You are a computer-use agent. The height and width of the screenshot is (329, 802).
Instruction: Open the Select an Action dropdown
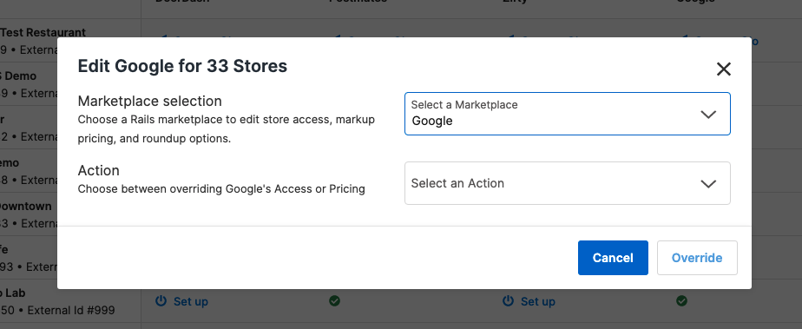tap(568, 183)
